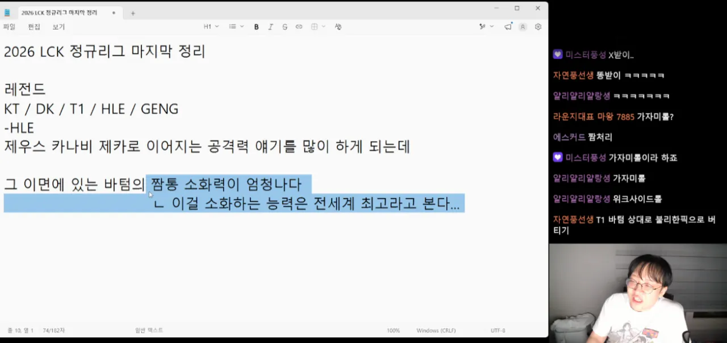Open the 보기 menu

pos(59,27)
